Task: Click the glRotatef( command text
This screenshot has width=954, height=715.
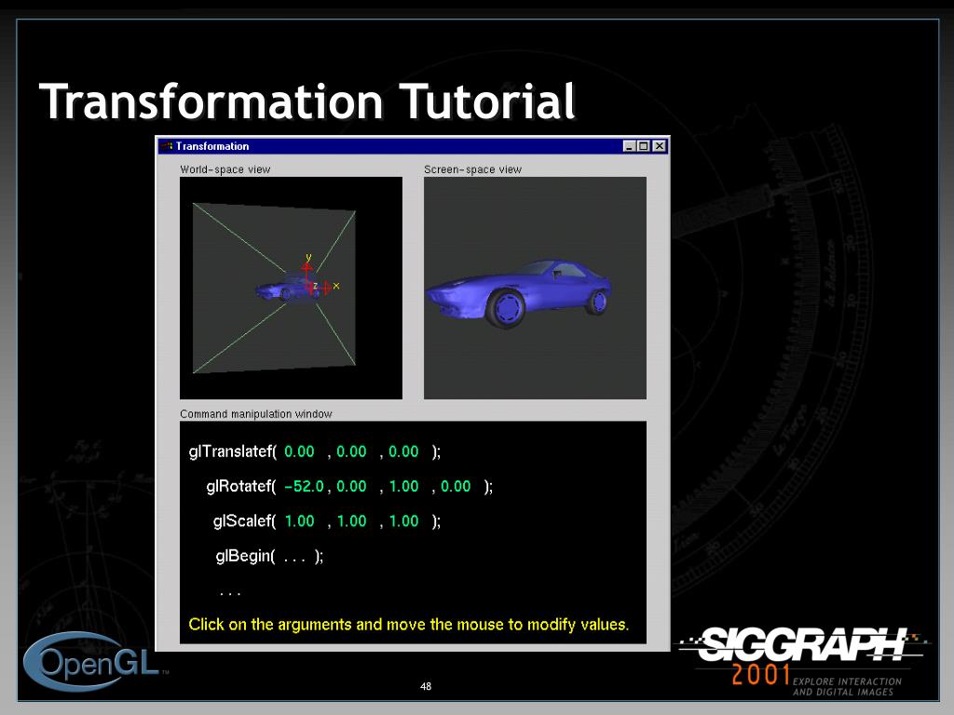Action: [241, 487]
